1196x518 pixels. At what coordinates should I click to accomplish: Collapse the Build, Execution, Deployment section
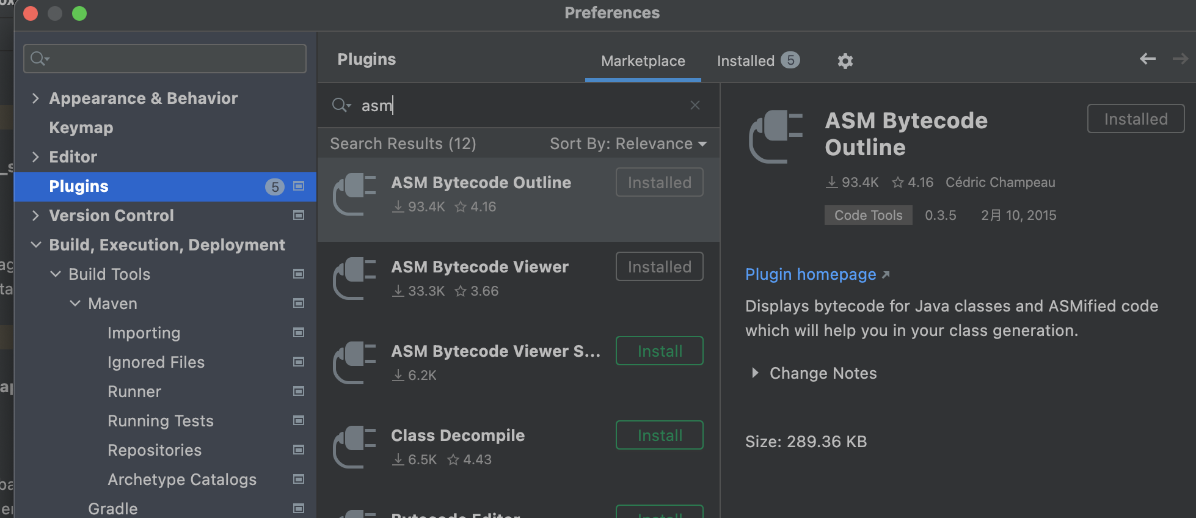[36, 244]
